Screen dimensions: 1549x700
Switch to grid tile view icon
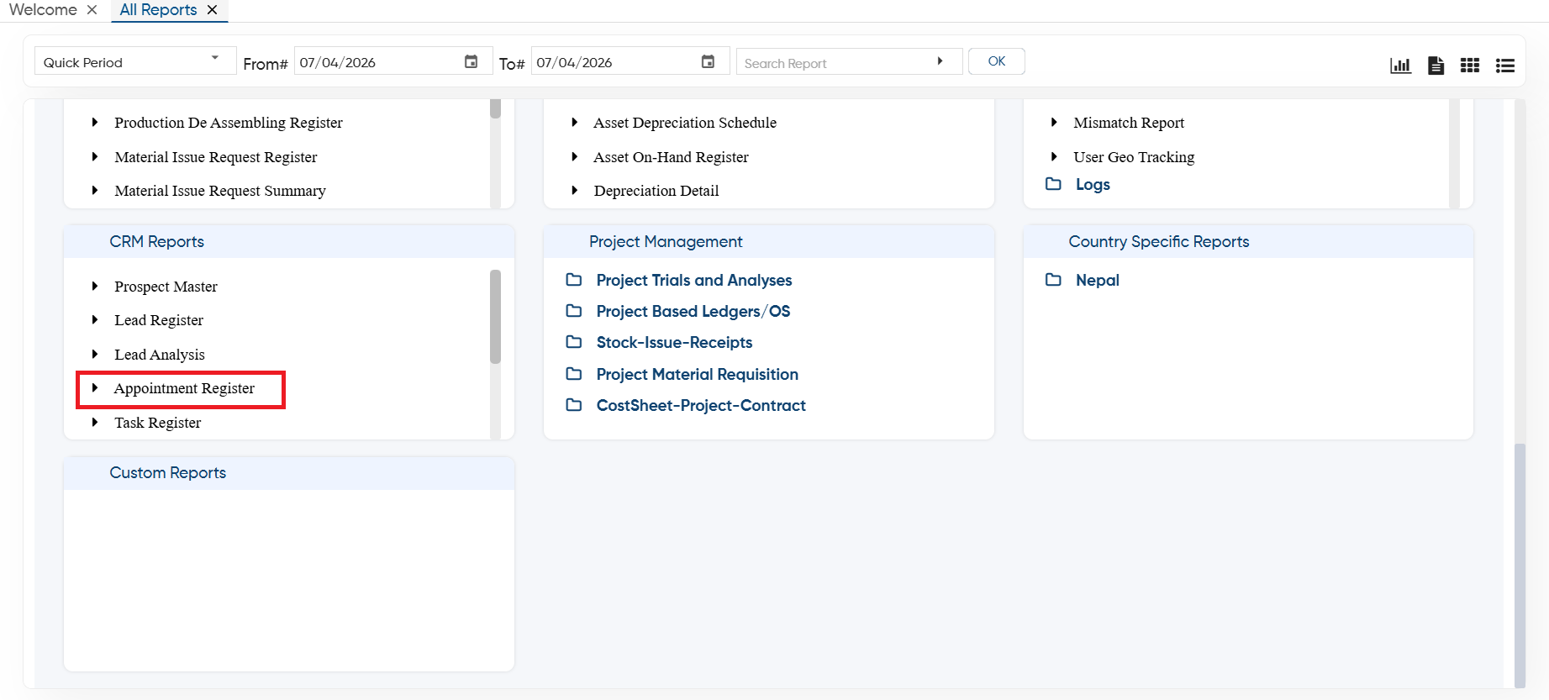coord(1470,66)
